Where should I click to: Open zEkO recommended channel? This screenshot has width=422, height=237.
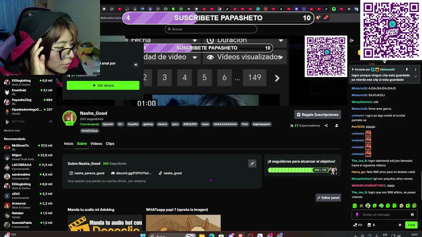28,196
